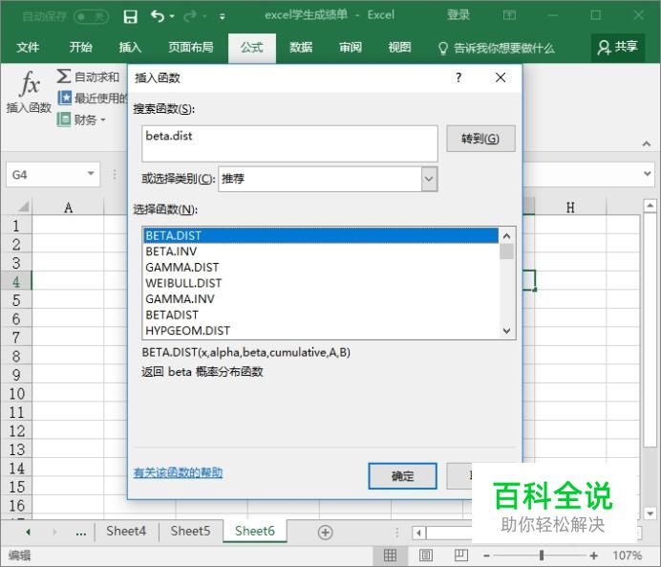Viewport: 661px width, 567px height.
Task: Click the Tell Me (告诉我你想要做什么) box
Action: point(497,48)
